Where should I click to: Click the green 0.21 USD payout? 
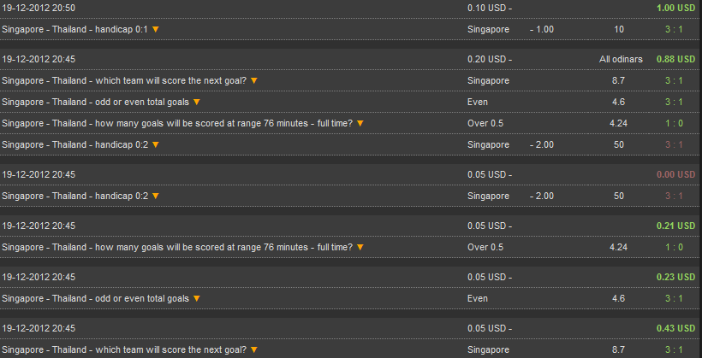click(675, 226)
